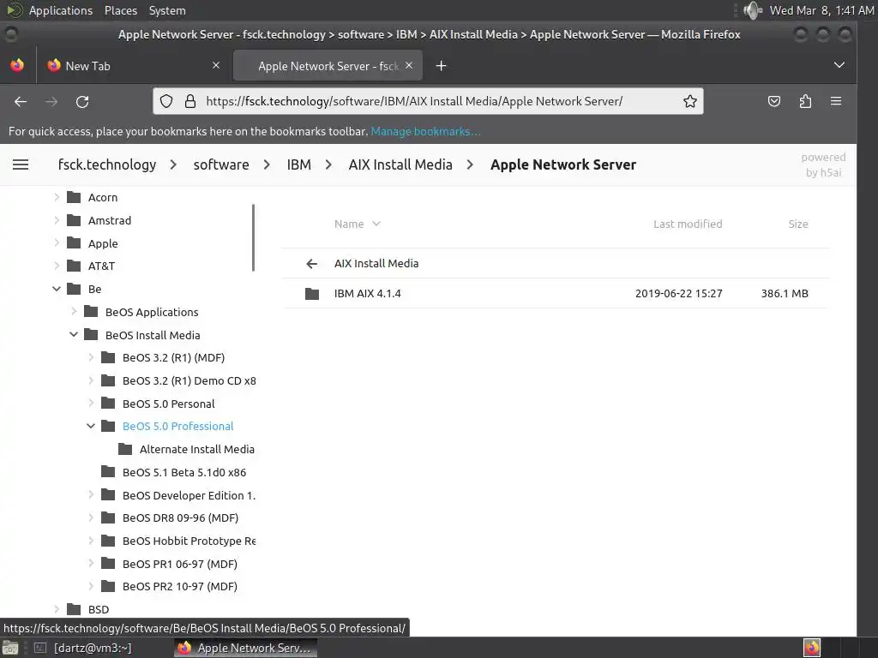This screenshot has width=878, height=658.
Task: Open the IBM AIX 4.1.4 folder link
Action: pyautogui.click(x=367, y=293)
